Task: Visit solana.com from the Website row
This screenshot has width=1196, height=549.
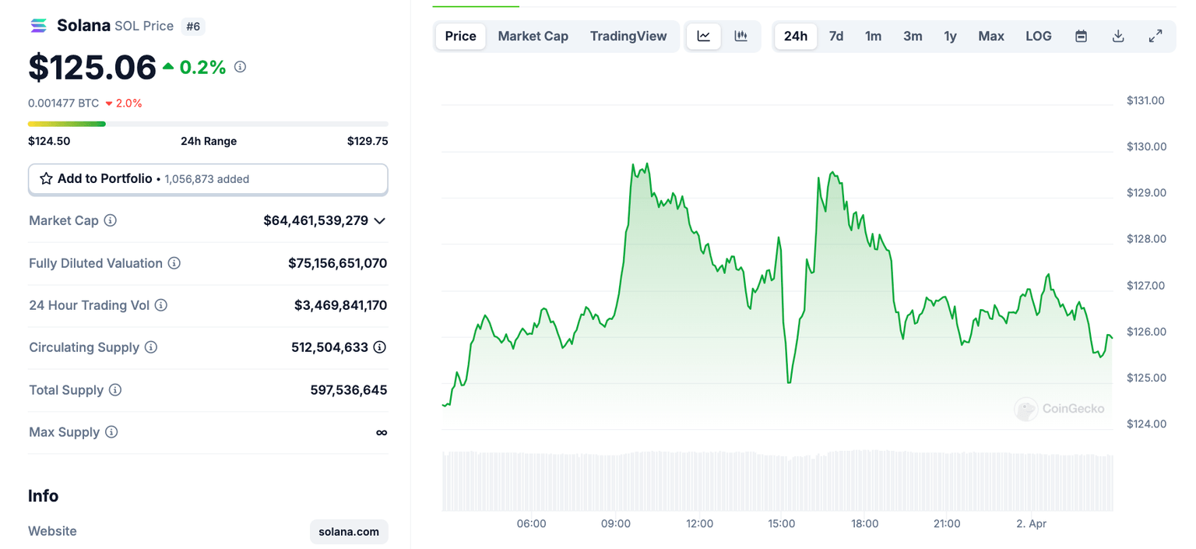Action: tap(349, 531)
